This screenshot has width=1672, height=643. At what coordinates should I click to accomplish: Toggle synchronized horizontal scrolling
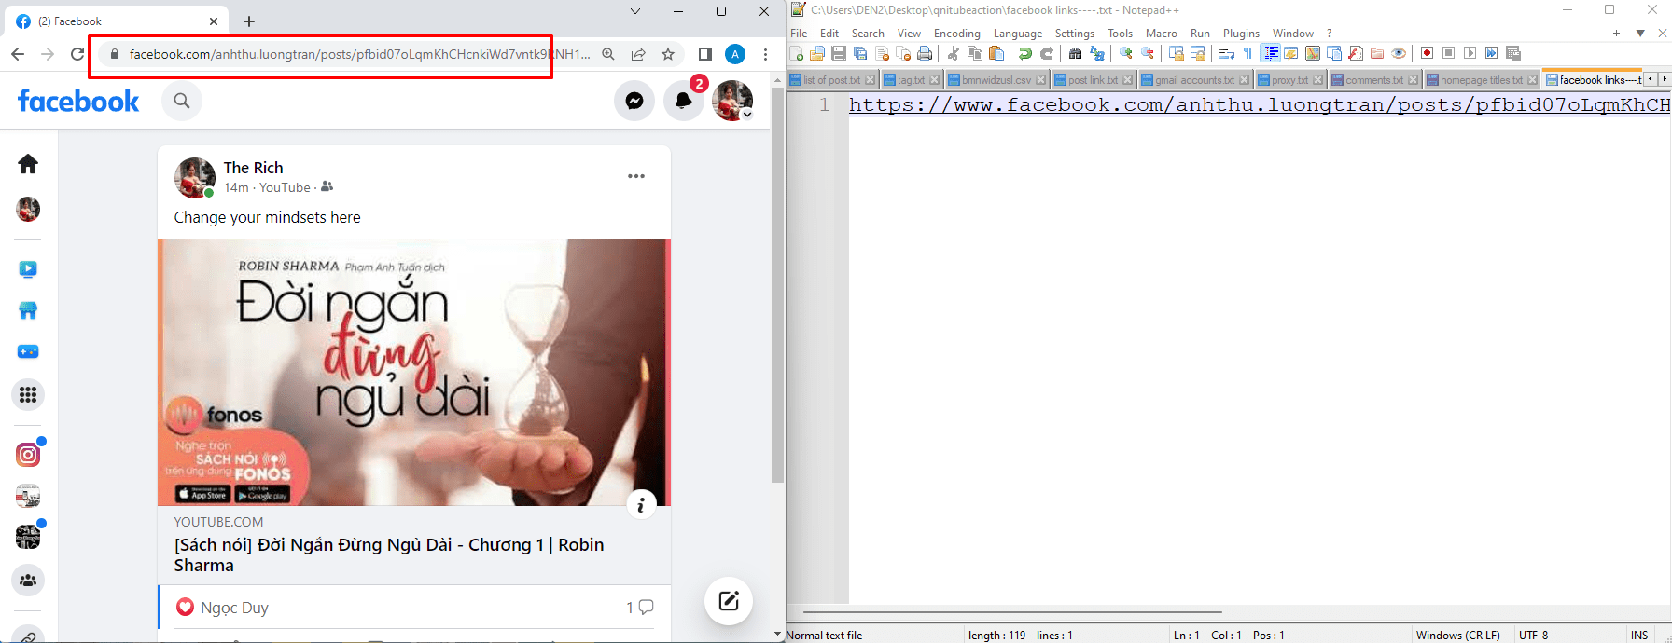point(1198,53)
